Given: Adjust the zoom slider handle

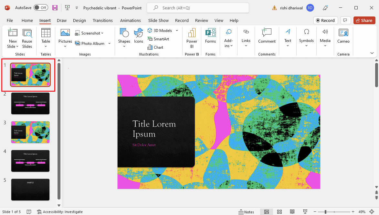Looking at the screenshot, I should pos(326,212).
